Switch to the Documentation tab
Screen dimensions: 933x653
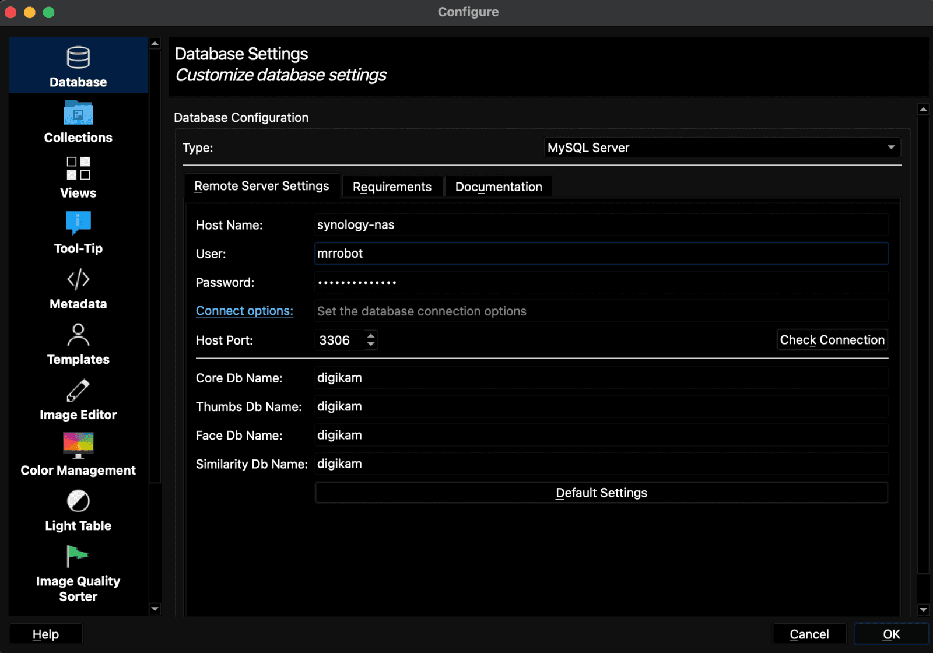point(499,187)
